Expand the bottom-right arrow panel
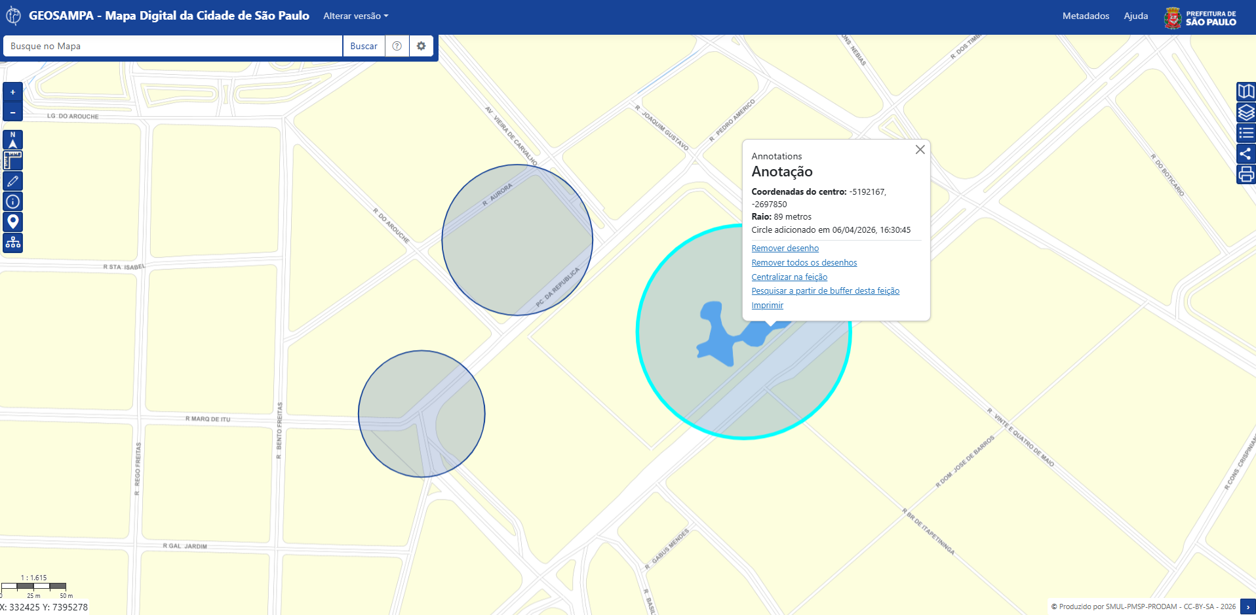This screenshot has width=1256, height=615. tap(1247, 606)
